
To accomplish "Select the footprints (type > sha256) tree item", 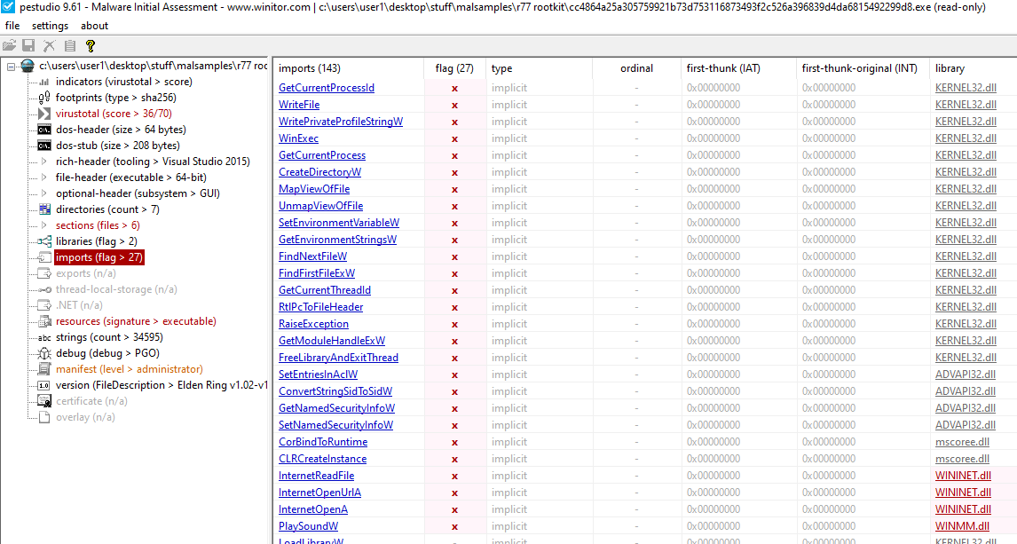I will [115, 98].
